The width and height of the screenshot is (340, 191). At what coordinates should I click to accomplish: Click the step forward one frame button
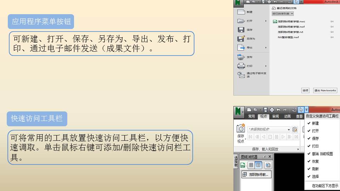(289, 137)
